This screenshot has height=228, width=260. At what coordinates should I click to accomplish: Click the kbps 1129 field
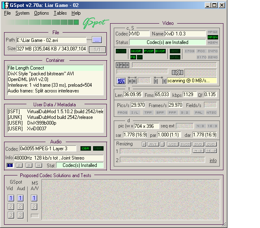point(190,94)
